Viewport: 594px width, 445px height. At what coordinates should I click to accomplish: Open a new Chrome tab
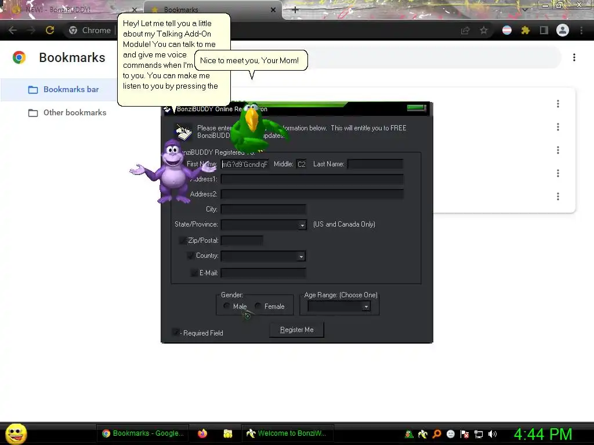pos(295,10)
